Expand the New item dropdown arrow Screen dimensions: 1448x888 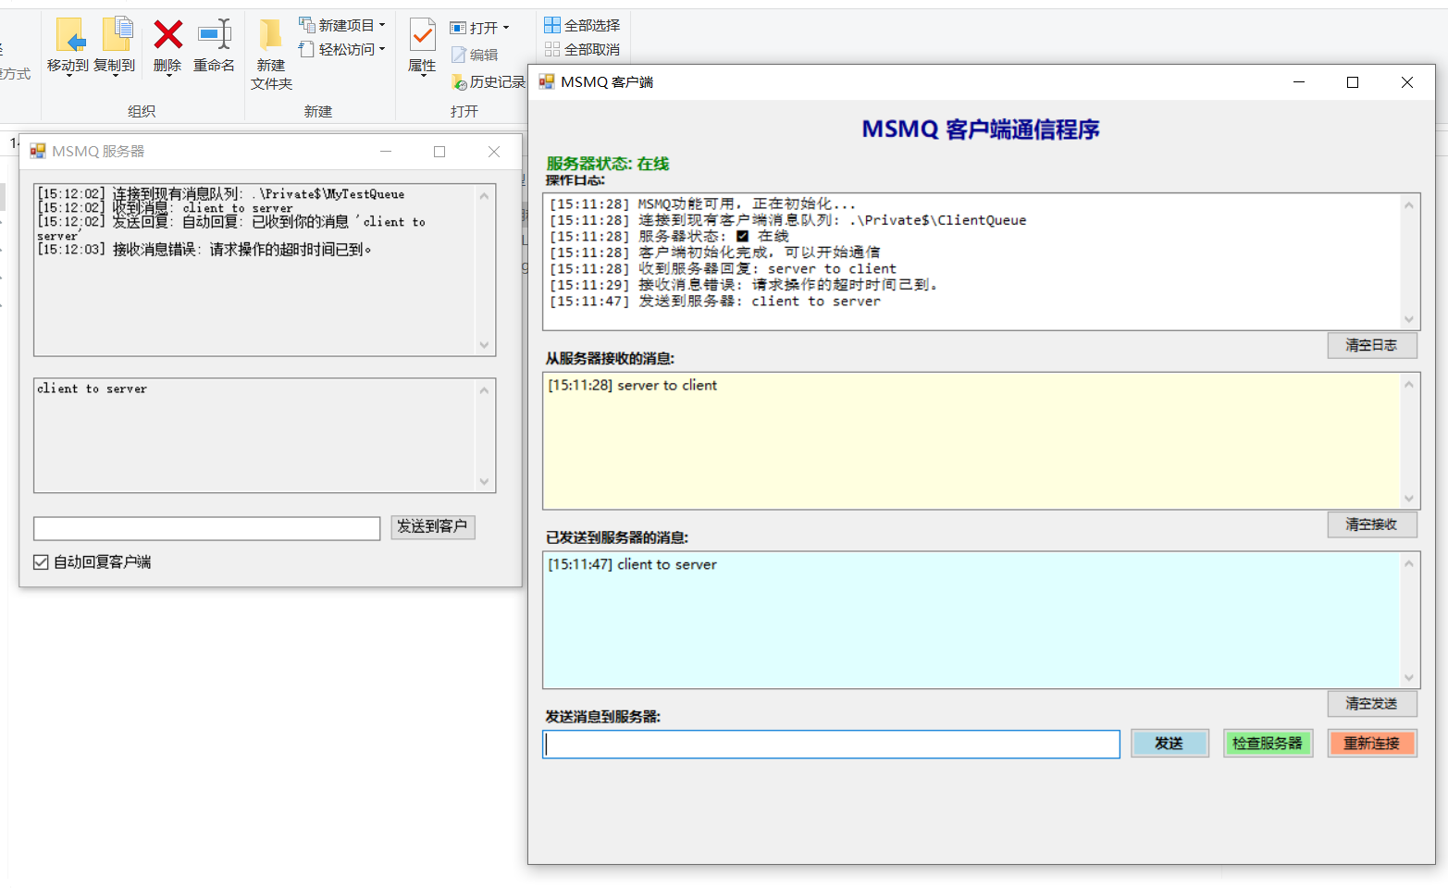point(382,25)
